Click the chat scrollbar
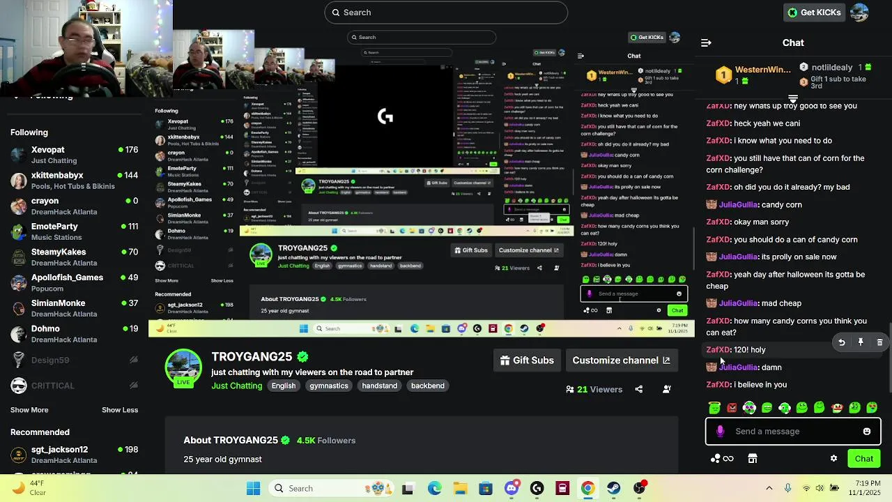The width and height of the screenshot is (892, 502). click(x=889, y=358)
